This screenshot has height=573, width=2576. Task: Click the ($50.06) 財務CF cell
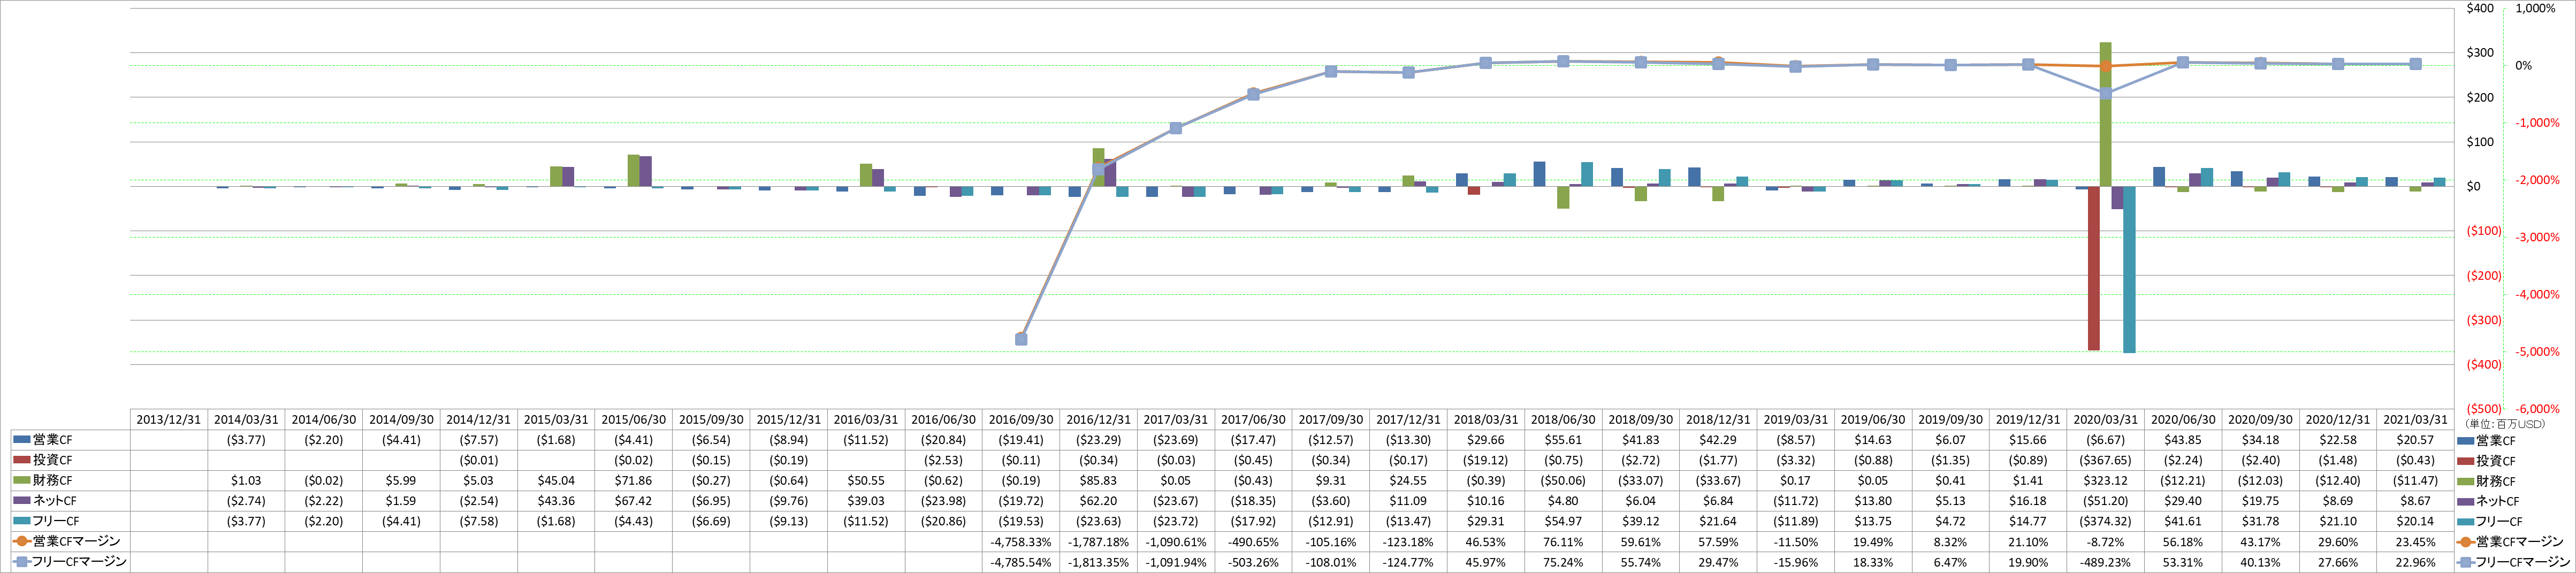click(1563, 481)
